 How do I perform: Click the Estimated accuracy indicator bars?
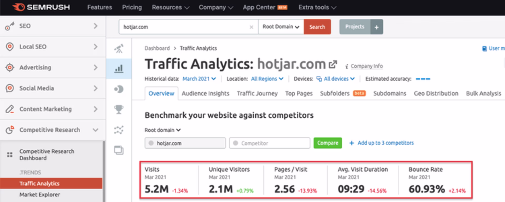[x=423, y=79]
